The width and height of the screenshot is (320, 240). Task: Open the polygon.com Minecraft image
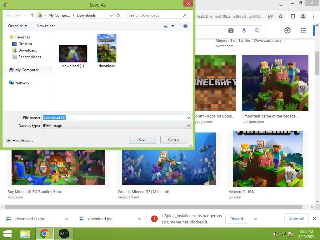(275, 83)
